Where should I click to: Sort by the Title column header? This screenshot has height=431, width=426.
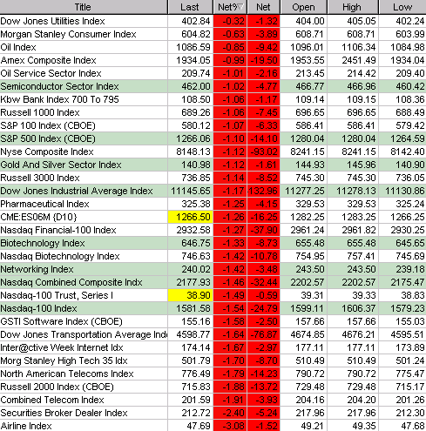click(x=84, y=7)
